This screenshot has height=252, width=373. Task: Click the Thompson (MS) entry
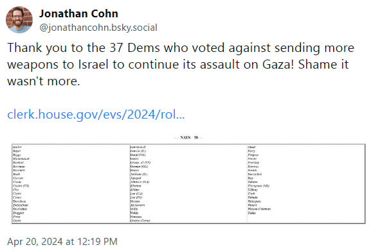[259, 186]
